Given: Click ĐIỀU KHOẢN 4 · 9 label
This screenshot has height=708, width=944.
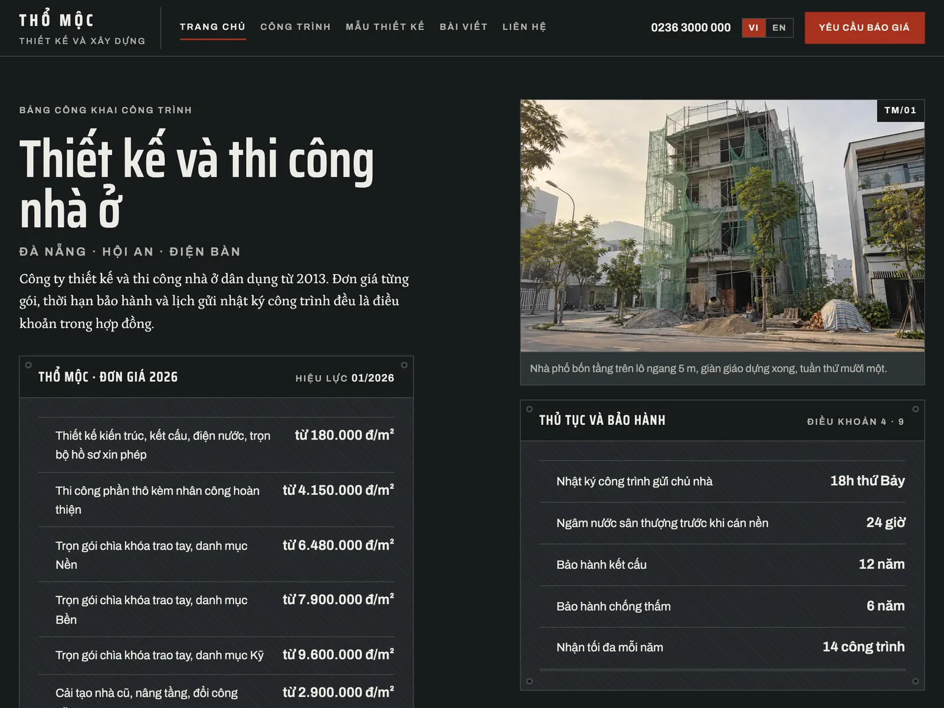Looking at the screenshot, I should (855, 422).
